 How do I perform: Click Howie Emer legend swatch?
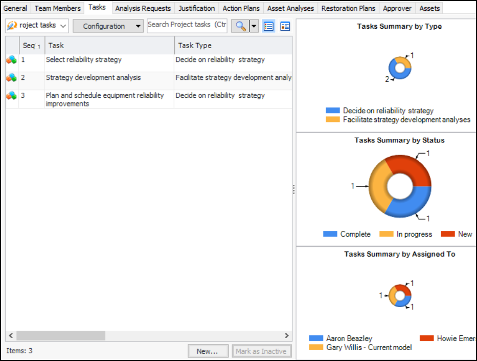pos(426,338)
